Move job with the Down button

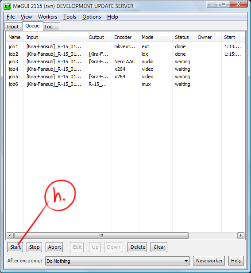[x=113, y=247]
